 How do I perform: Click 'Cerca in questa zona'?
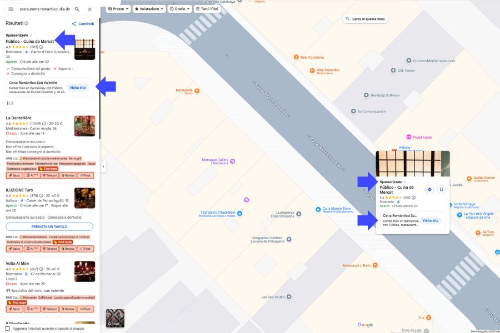click(366, 19)
